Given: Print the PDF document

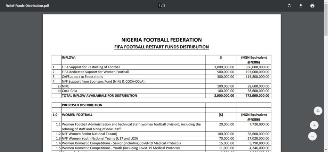Looking at the screenshot, I should pos(312,6).
